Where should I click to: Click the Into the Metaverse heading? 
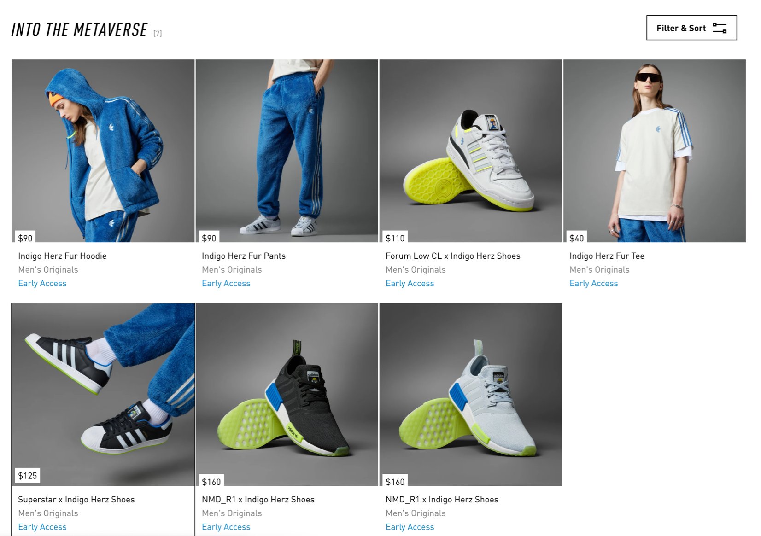tap(79, 30)
